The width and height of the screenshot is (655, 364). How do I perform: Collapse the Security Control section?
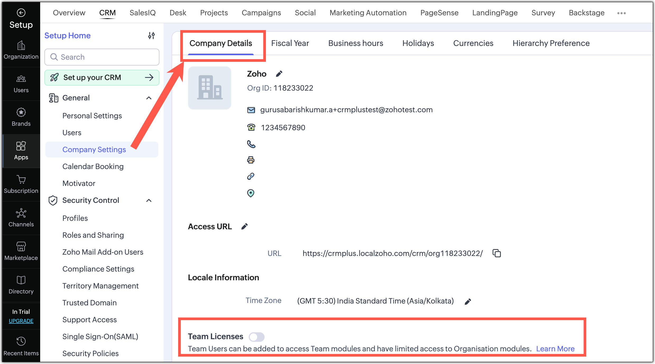(149, 200)
